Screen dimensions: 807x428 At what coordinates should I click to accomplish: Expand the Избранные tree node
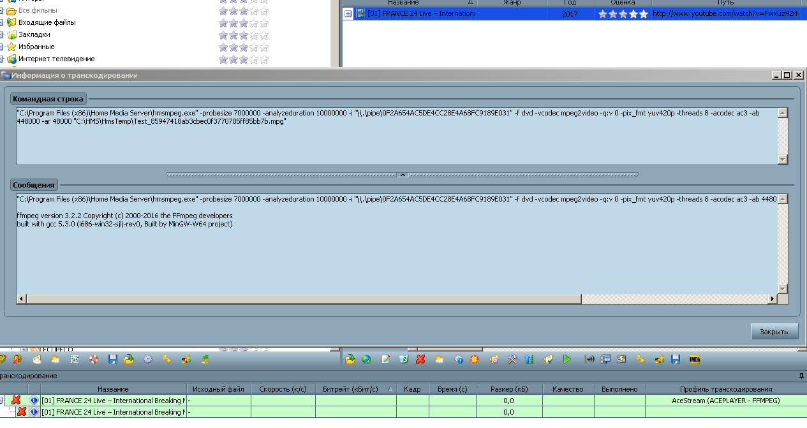1,47
